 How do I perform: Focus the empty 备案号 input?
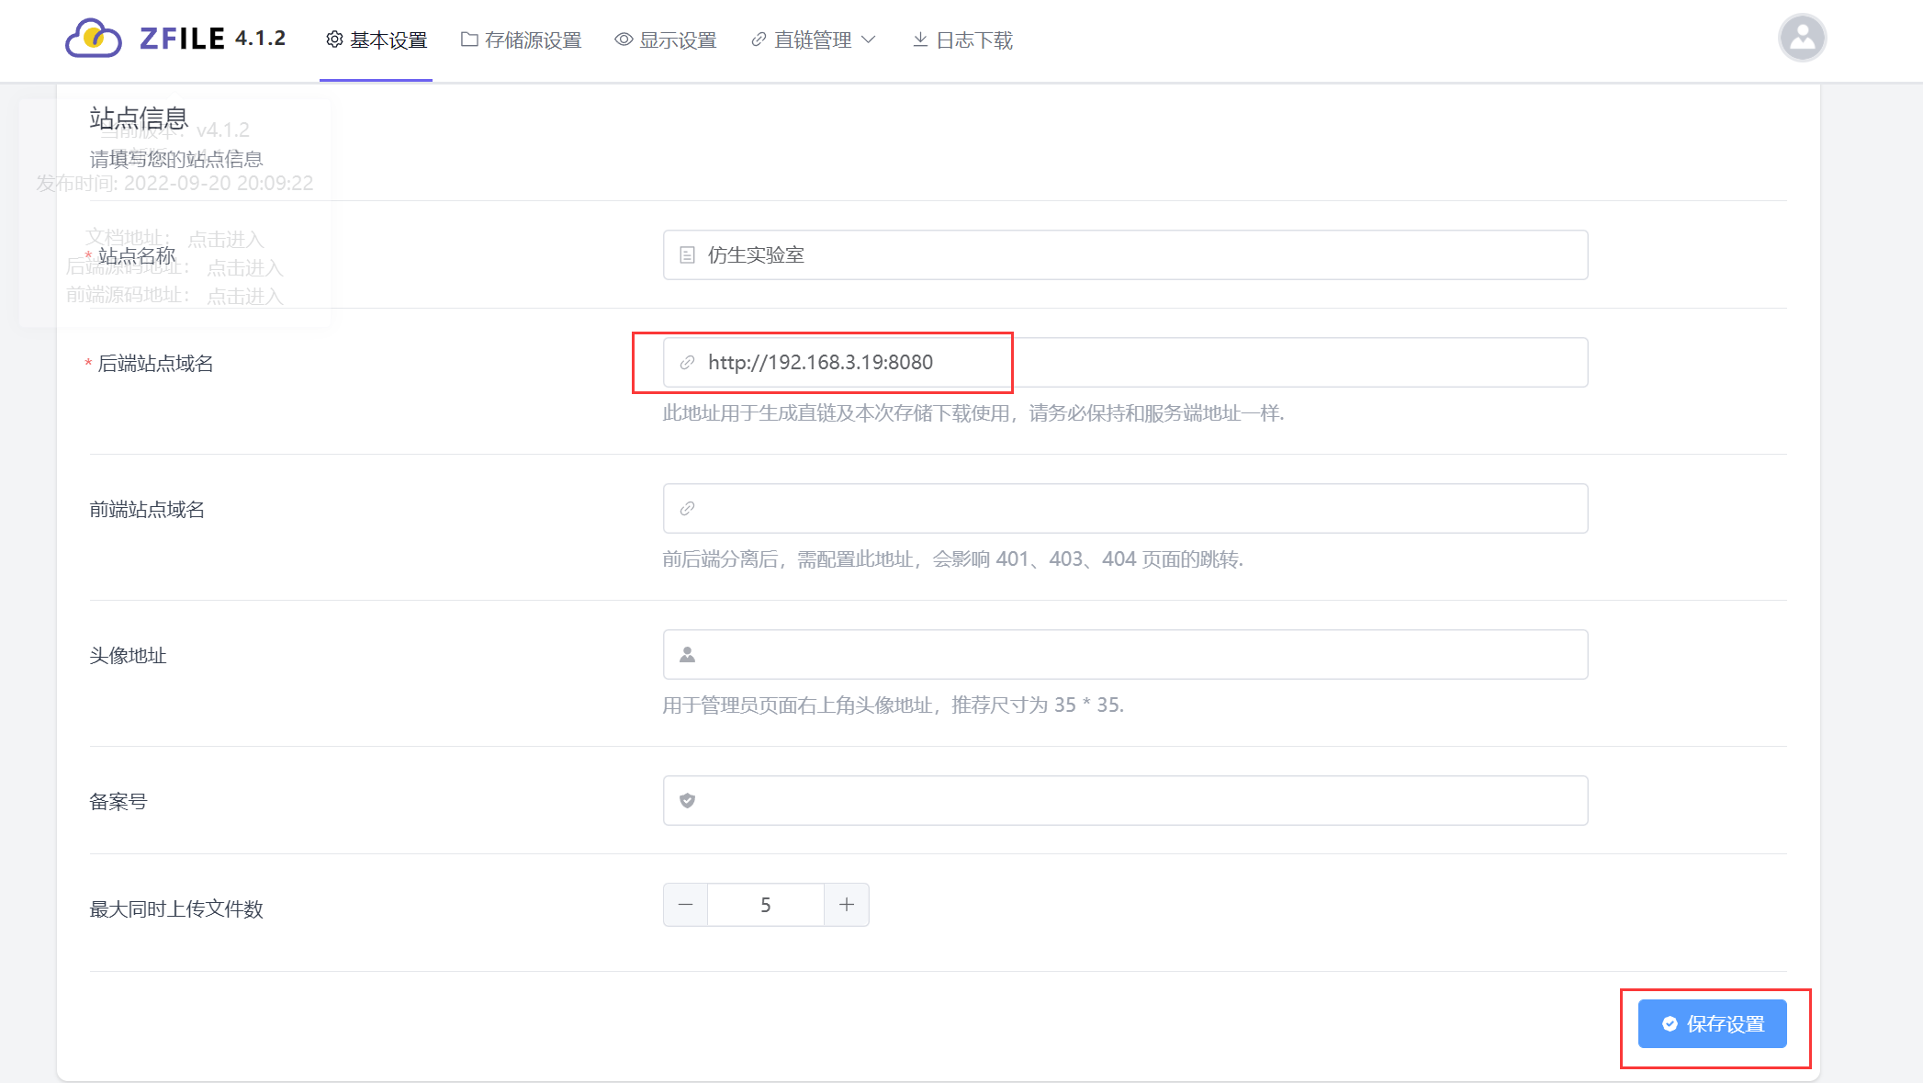click(x=1125, y=801)
